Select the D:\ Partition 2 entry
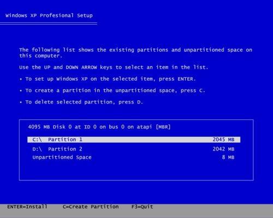This screenshot has width=273, height=218. tap(133, 149)
